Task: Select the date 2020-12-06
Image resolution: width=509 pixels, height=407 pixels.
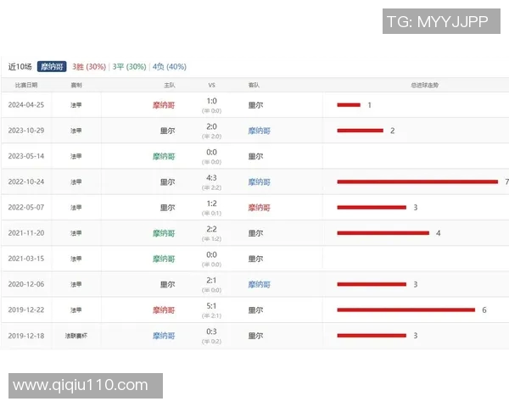Action: tap(26, 284)
